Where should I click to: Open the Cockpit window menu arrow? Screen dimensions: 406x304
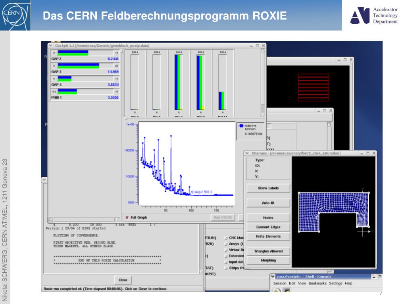[50, 46]
